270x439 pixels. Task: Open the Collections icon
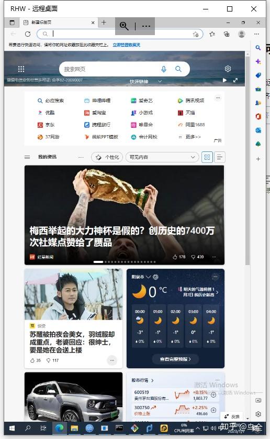click(x=227, y=34)
